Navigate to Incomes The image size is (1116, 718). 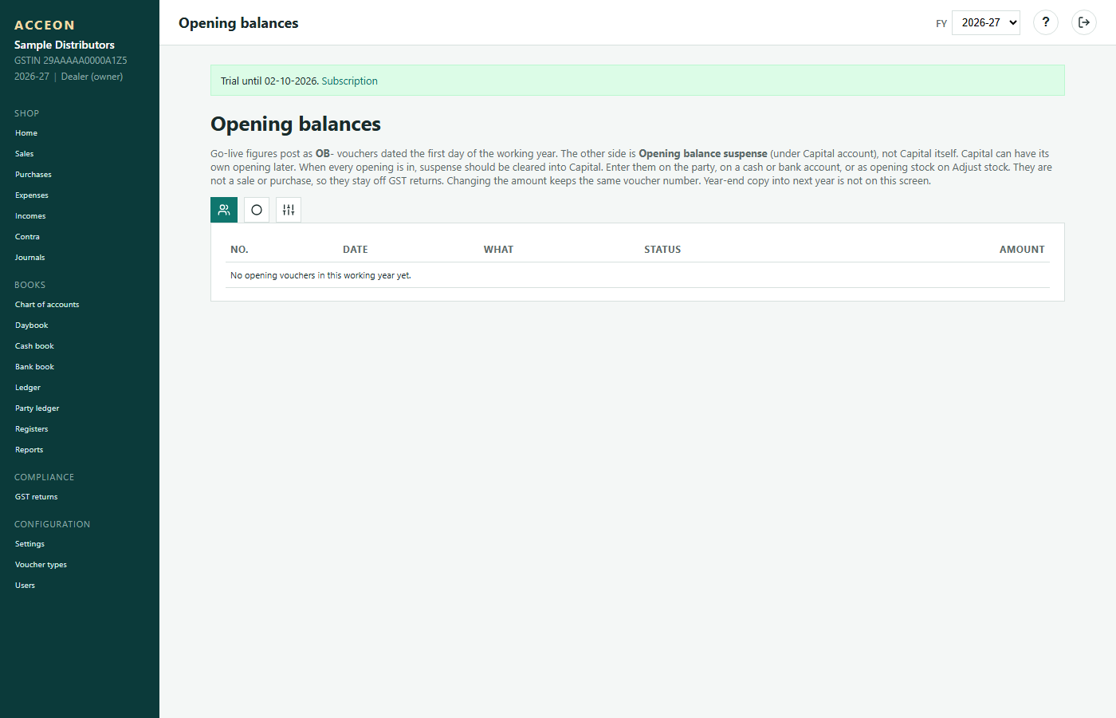point(30,216)
